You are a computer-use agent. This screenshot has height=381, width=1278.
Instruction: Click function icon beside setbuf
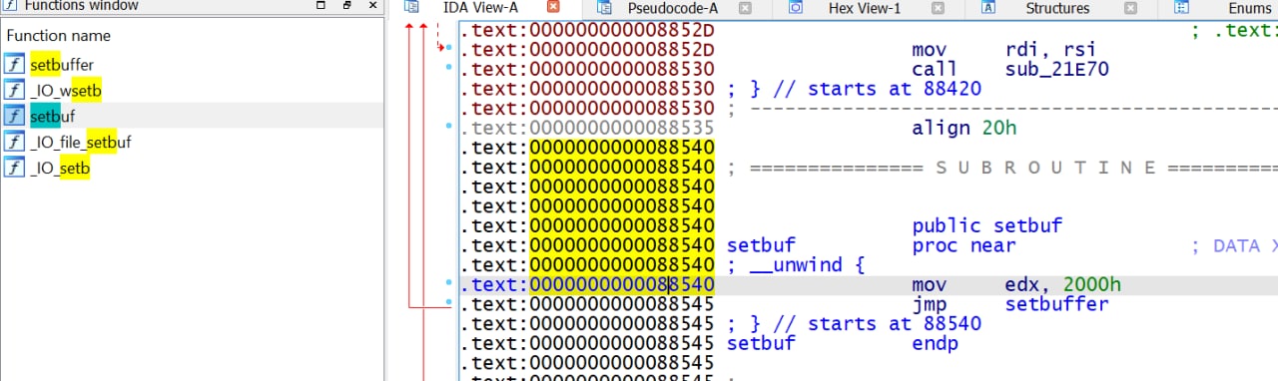15,116
